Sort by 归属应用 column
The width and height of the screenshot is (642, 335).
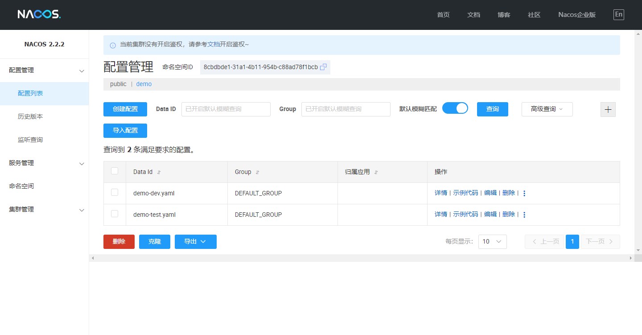[376, 172]
